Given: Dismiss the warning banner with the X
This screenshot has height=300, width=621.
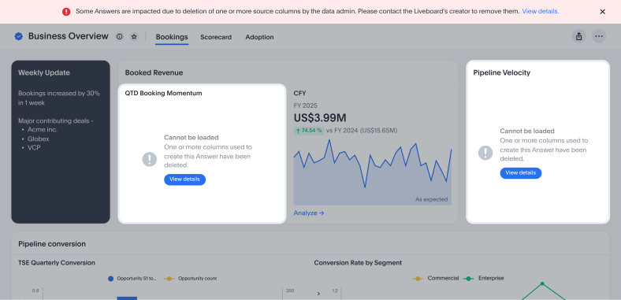Looking at the screenshot, I should pos(602,12).
